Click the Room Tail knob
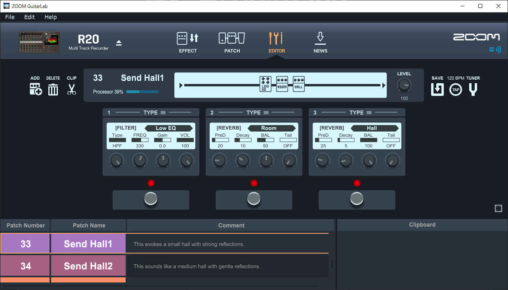Screen dimensions: 508x290 pos(290,160)
